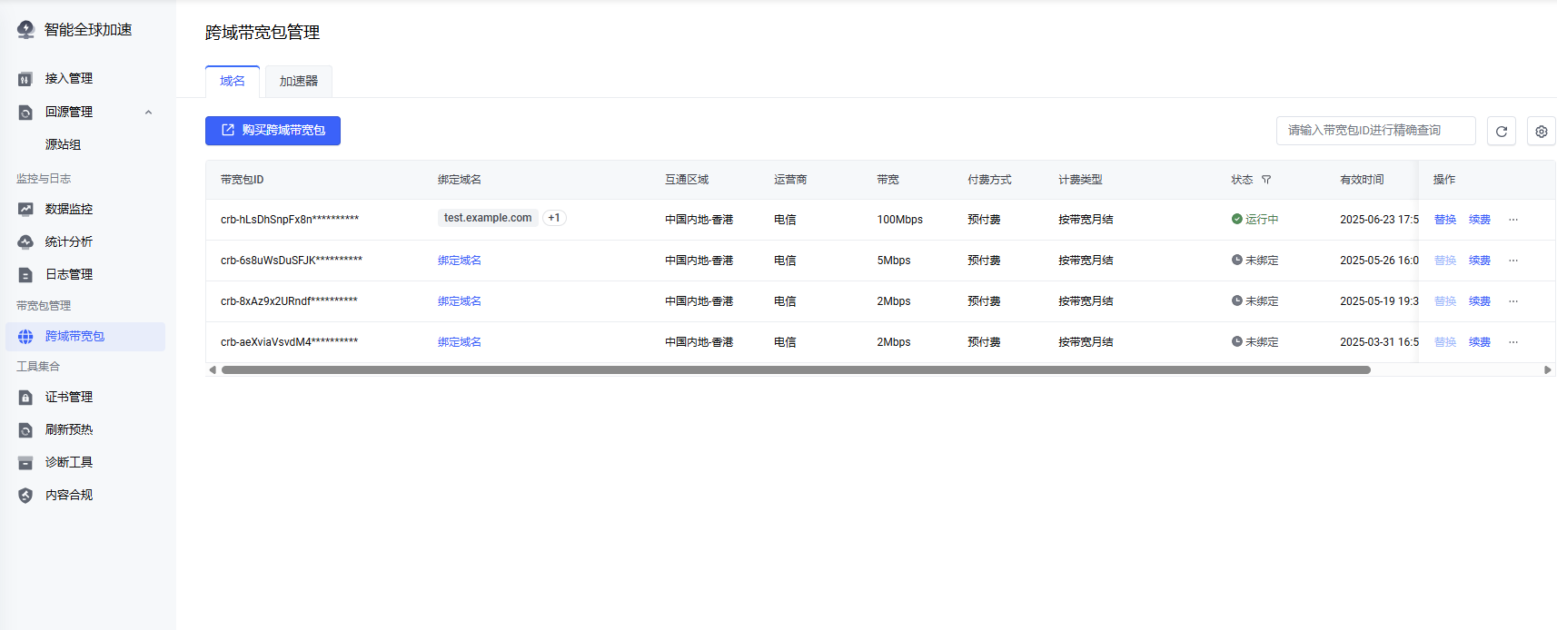Open 证书管理 from the tools section

pyautogui.click(x=69, y=397)
